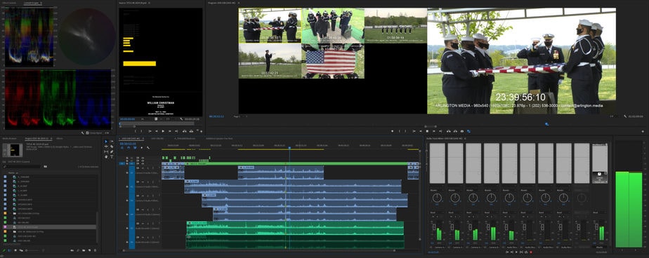Toggle Loop in Audio Track Mixer transport

coord(526,252)
